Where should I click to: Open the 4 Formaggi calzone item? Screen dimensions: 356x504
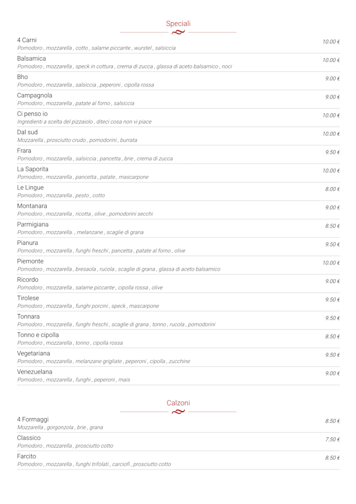[33, 419]
